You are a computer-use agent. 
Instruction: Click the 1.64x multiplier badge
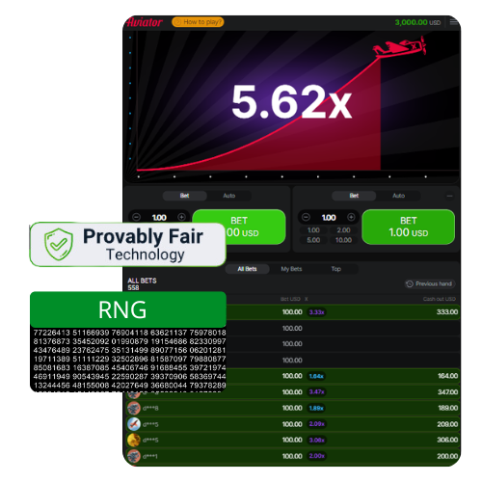tap(316, 376)
